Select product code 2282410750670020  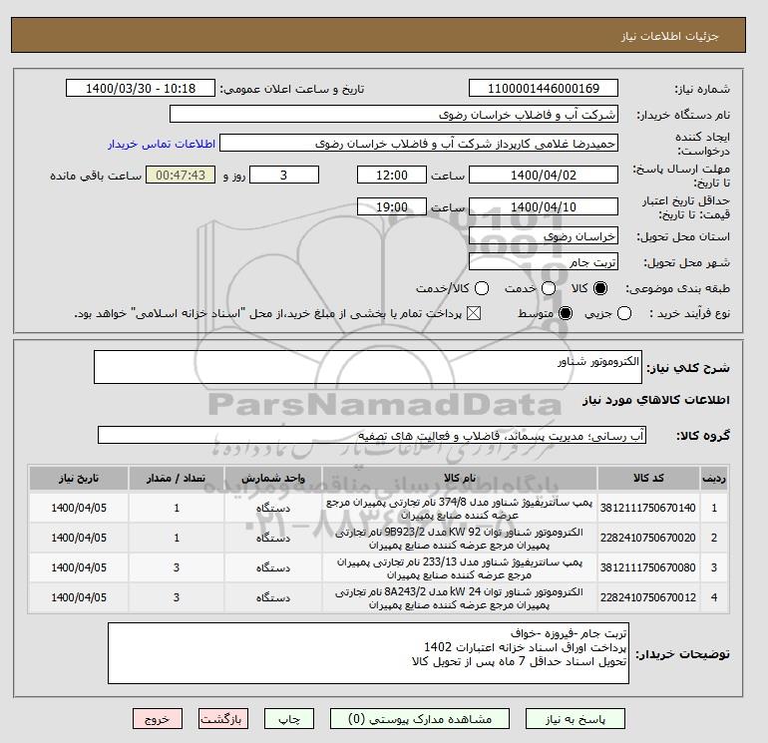point(648,538)
